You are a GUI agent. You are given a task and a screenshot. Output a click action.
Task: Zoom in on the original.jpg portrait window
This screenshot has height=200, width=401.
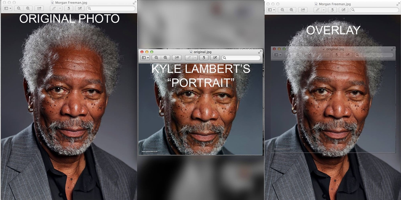point(166,58)
